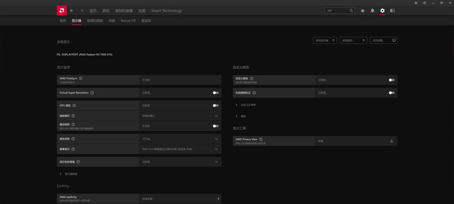Select P6- DISPLAYPORT display label

pos(85,55)
